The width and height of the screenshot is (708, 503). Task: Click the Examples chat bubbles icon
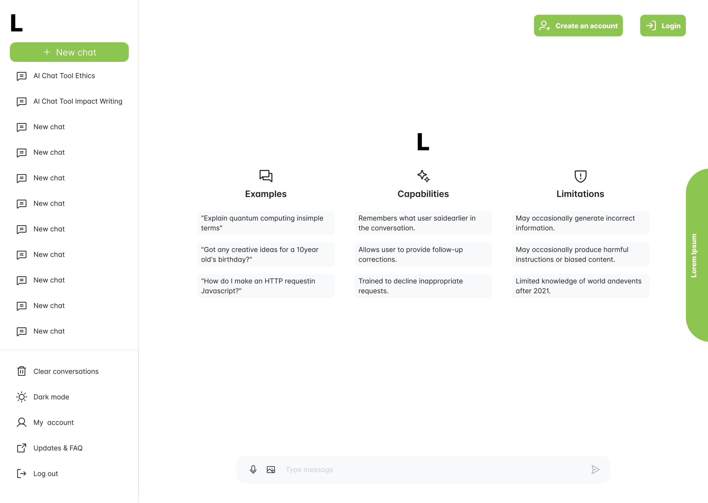point(265,175)
